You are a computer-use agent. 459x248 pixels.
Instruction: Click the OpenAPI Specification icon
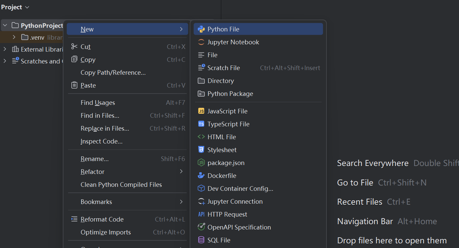(x=201, y=227)
